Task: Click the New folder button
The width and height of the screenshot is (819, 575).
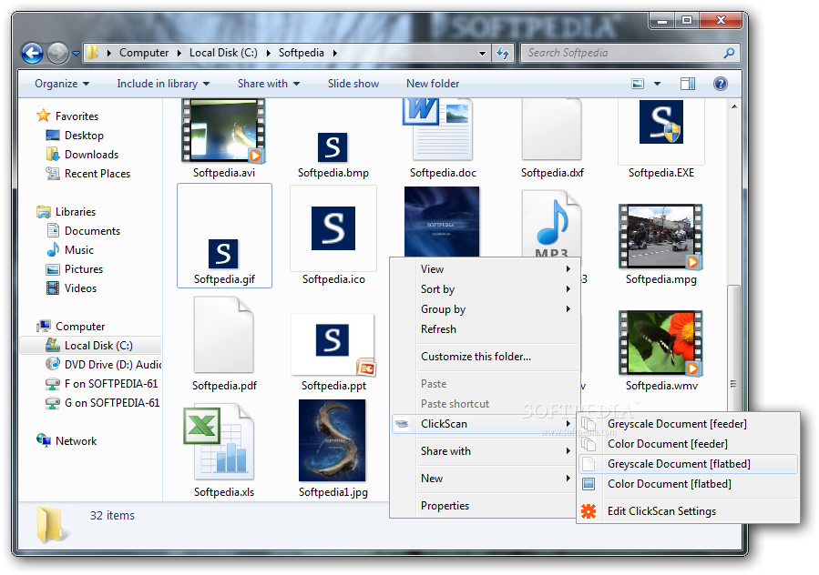Action: (x=433, y=84)
